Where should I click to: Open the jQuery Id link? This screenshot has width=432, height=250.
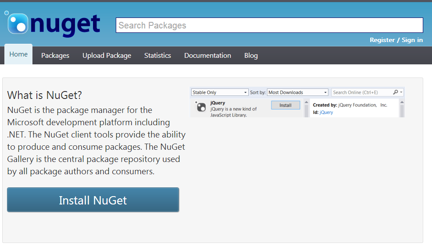click(x=326, y=112)
